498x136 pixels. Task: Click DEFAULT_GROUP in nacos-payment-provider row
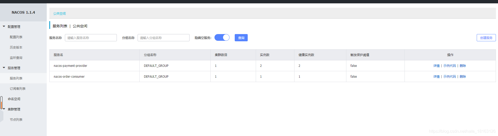coord(156,66)
